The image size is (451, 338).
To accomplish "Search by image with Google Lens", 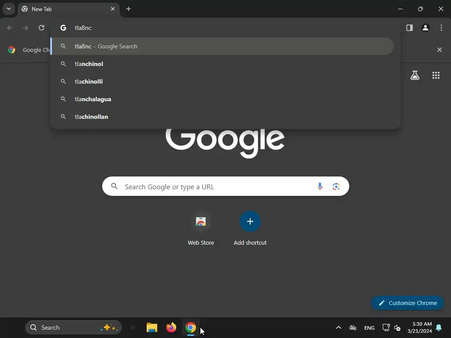I will (336, 186).
